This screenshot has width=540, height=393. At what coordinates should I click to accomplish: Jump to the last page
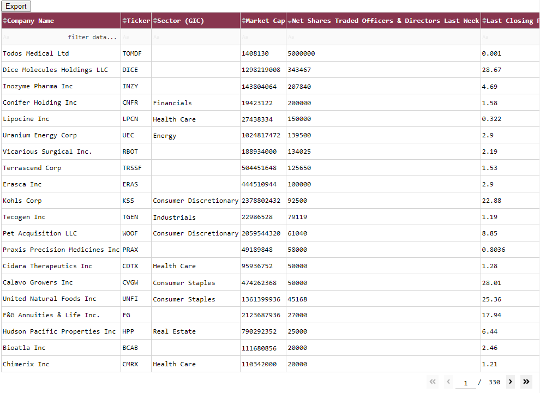[526, 382]
